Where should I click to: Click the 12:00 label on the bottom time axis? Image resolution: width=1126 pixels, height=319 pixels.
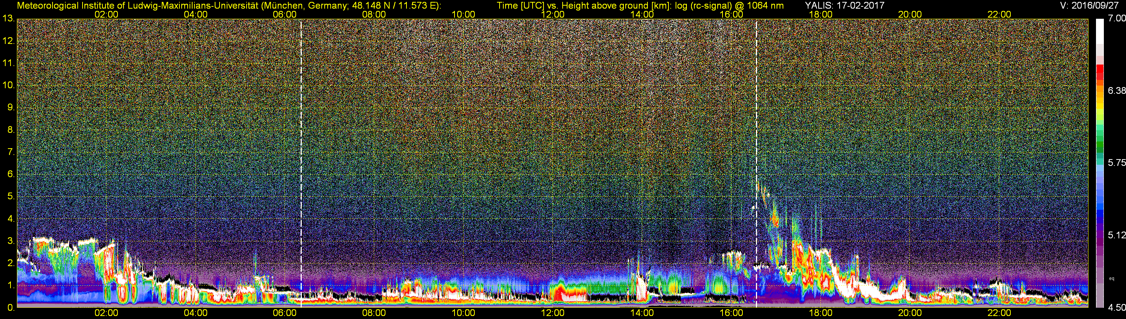click(x=552, y=313)
